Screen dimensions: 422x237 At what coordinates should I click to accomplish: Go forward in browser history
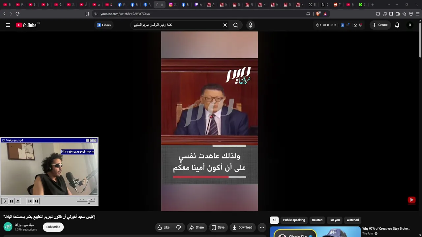point(11,14)
